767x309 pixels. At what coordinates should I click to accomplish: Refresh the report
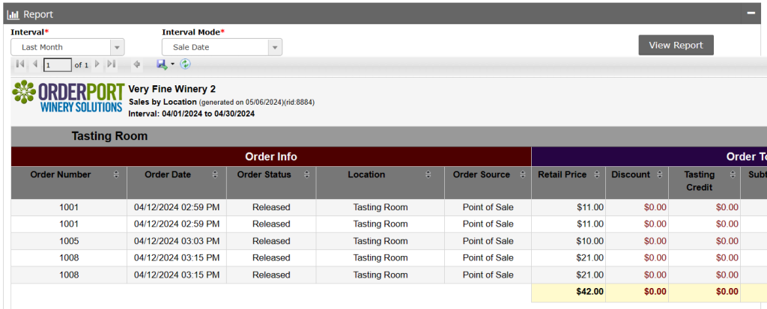[185, 65]
